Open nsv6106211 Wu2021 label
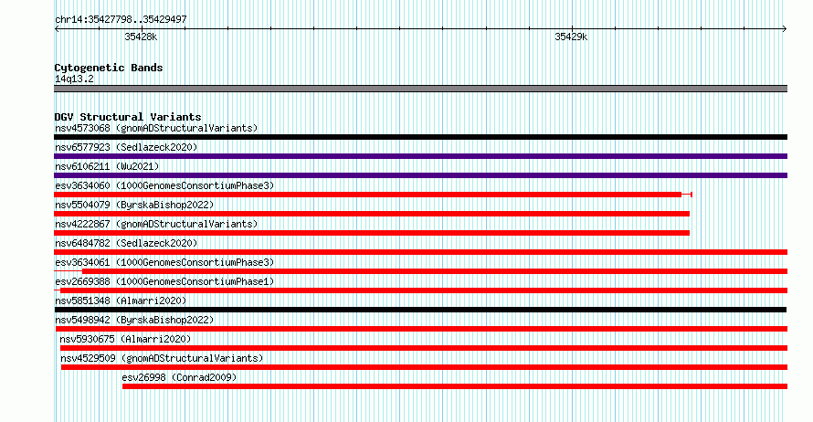 [107, 166]
